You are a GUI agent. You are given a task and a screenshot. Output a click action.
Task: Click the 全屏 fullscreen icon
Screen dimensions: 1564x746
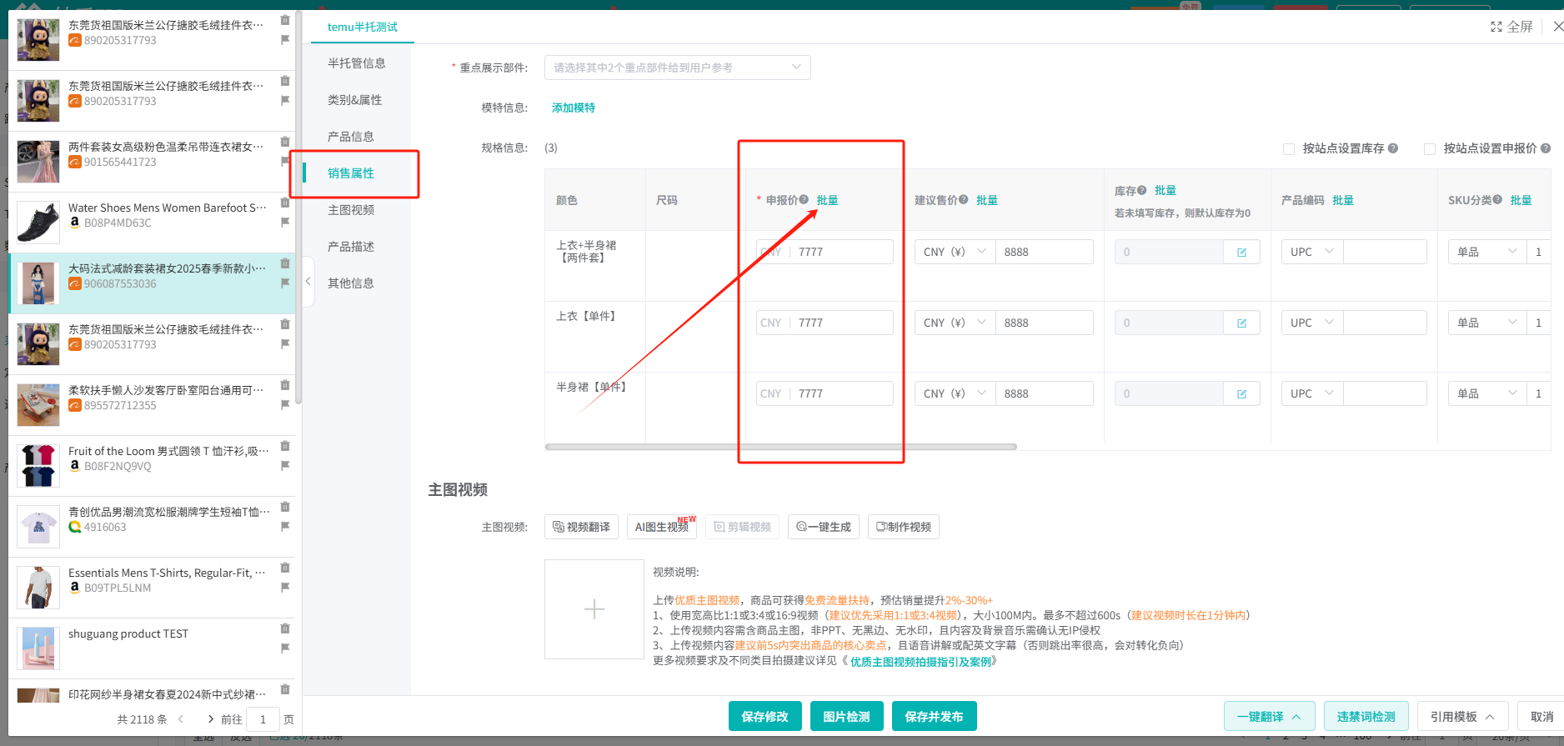point(1496,27)
